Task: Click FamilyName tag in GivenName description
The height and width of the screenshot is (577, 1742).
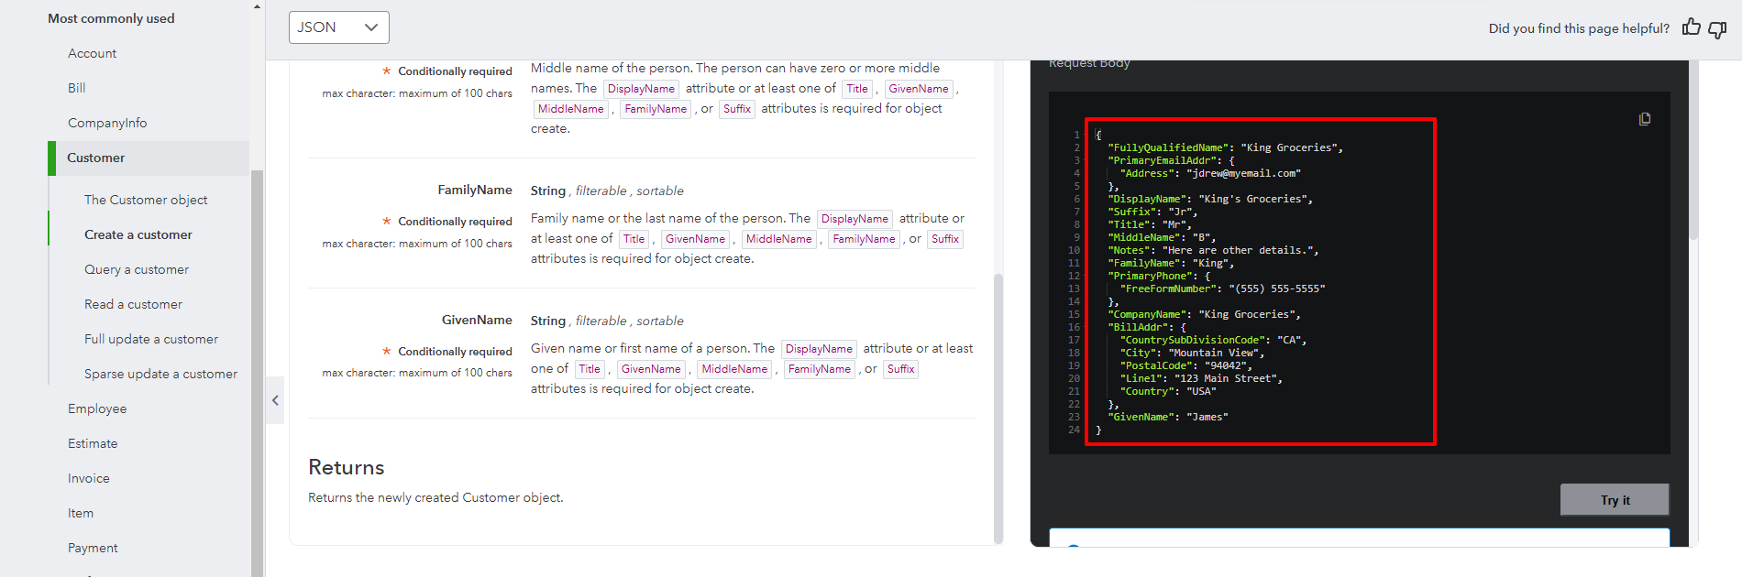Action: click(820, 369)
